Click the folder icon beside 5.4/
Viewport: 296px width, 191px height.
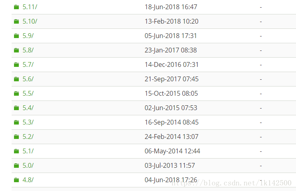(16, 108)
